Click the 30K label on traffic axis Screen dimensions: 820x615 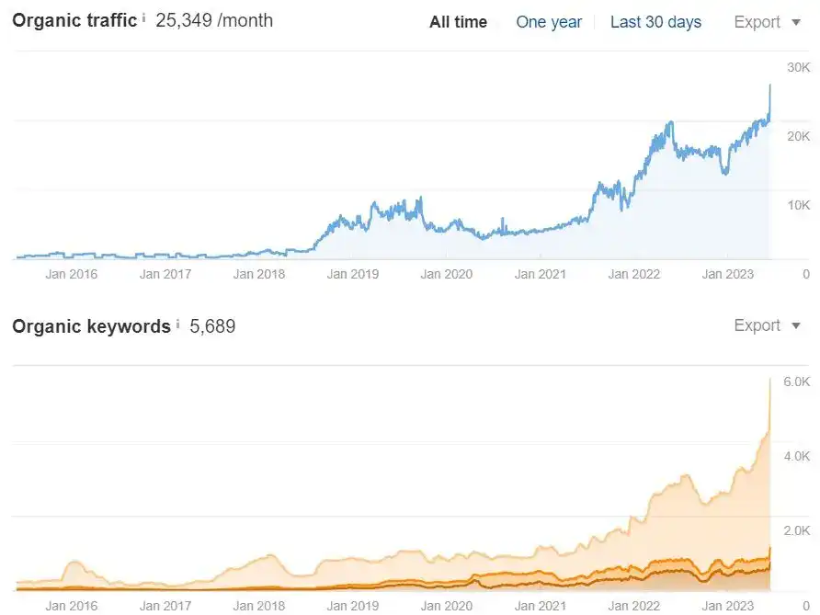(798, 67)
